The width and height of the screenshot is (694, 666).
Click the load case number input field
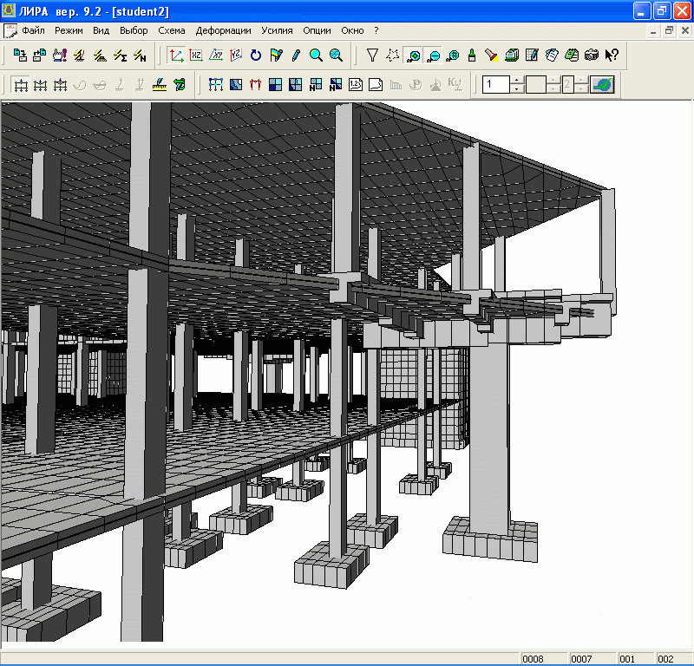click(496, 85)
